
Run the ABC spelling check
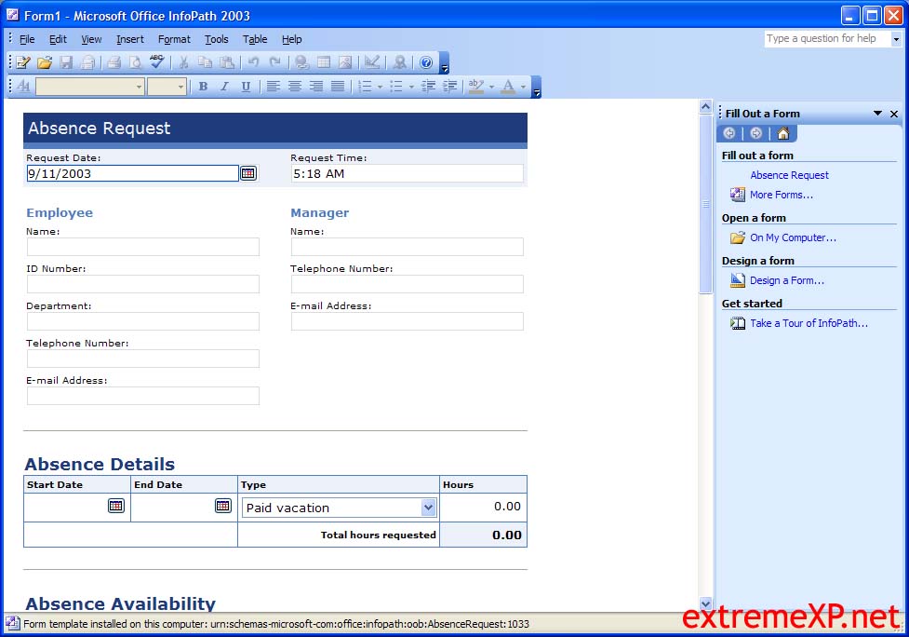point(156,61)
